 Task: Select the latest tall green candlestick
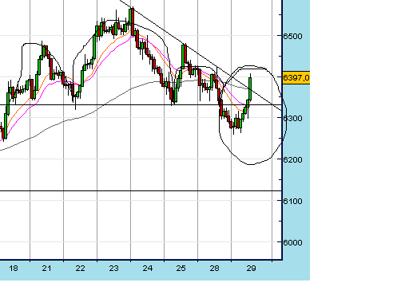tap(250, 88)
